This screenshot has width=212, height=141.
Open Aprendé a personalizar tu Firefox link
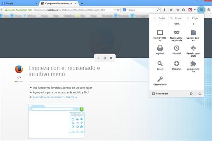point(55,97)
